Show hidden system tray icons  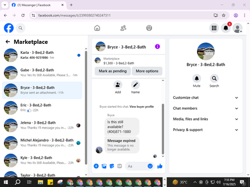(195, 183)
